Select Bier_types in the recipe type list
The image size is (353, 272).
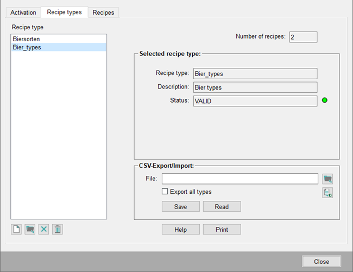(27, 47)
